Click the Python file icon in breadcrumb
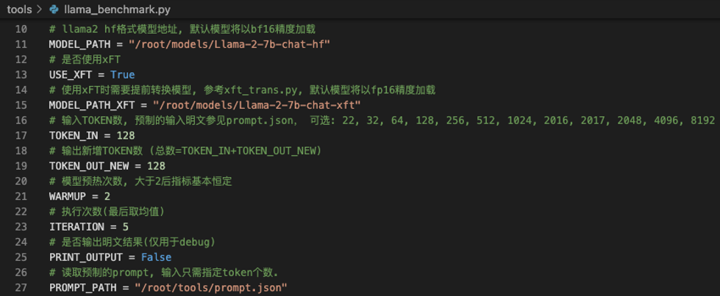Viewport: 720px width, 296px height. pos(54,10)
